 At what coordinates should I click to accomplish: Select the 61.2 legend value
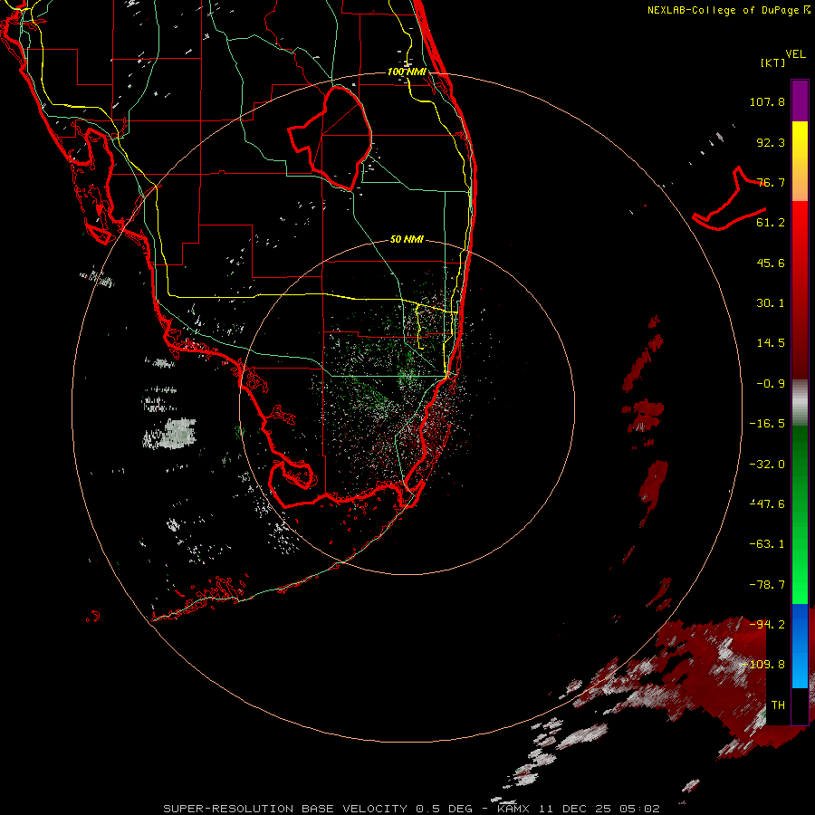771,223
